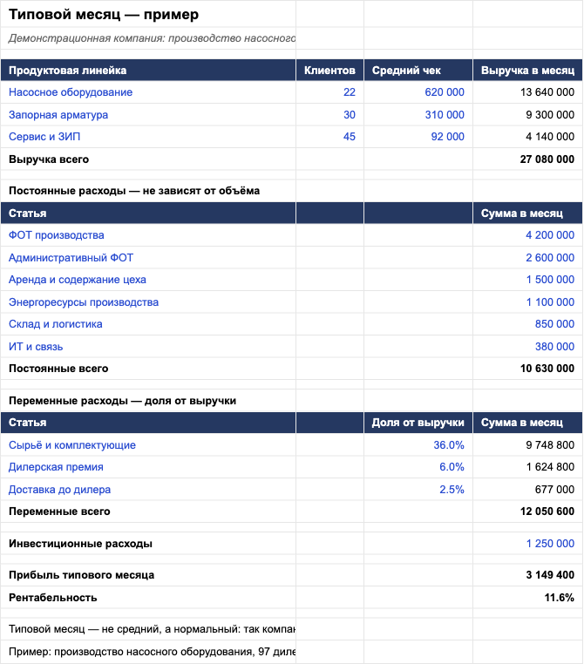
Task: Select the share value 36.0%
Action: 418,445
